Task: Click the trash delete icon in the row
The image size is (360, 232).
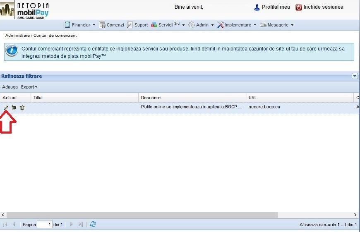Action: point(22,108)
